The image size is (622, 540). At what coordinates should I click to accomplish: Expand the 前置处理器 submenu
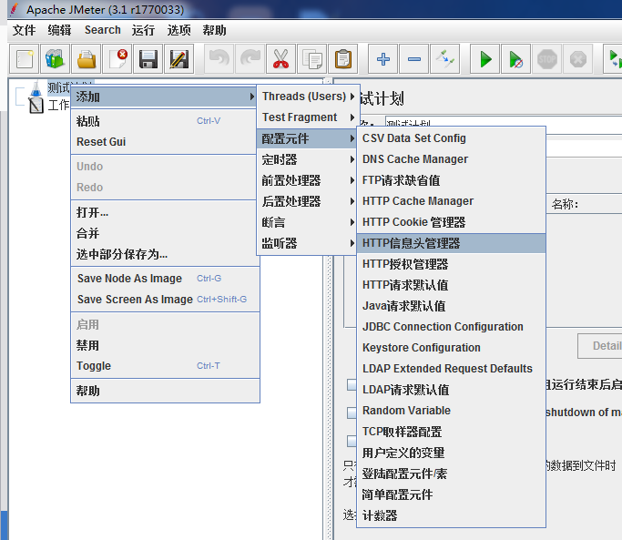(308, 180)
